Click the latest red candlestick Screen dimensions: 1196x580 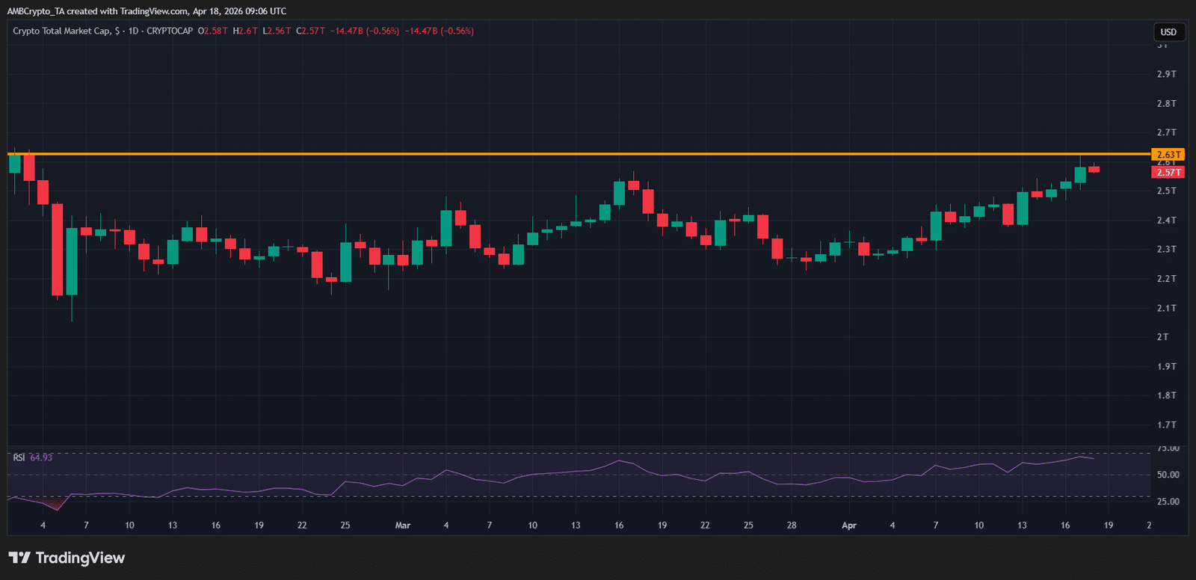1094,170
